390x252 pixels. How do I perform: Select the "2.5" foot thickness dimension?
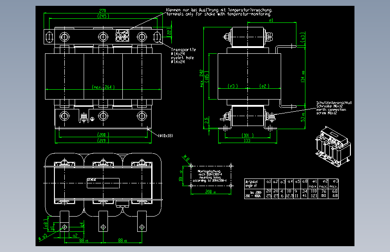[206, 120]
